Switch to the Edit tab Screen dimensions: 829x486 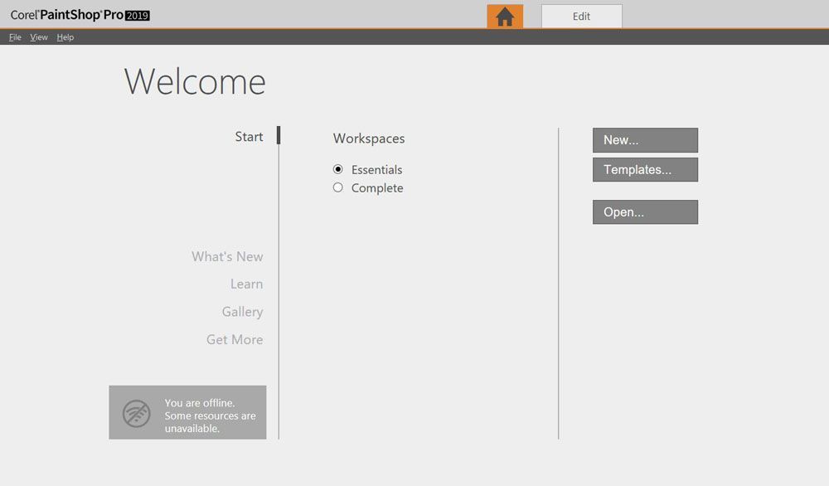pos(582,17)
